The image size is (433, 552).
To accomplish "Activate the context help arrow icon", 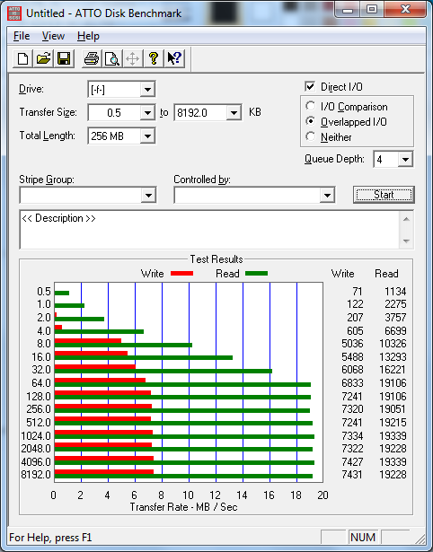I will (174, 58).
